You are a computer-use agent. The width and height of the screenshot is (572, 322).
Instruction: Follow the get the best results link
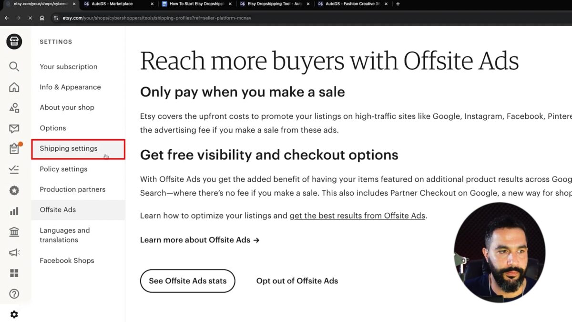357,216
